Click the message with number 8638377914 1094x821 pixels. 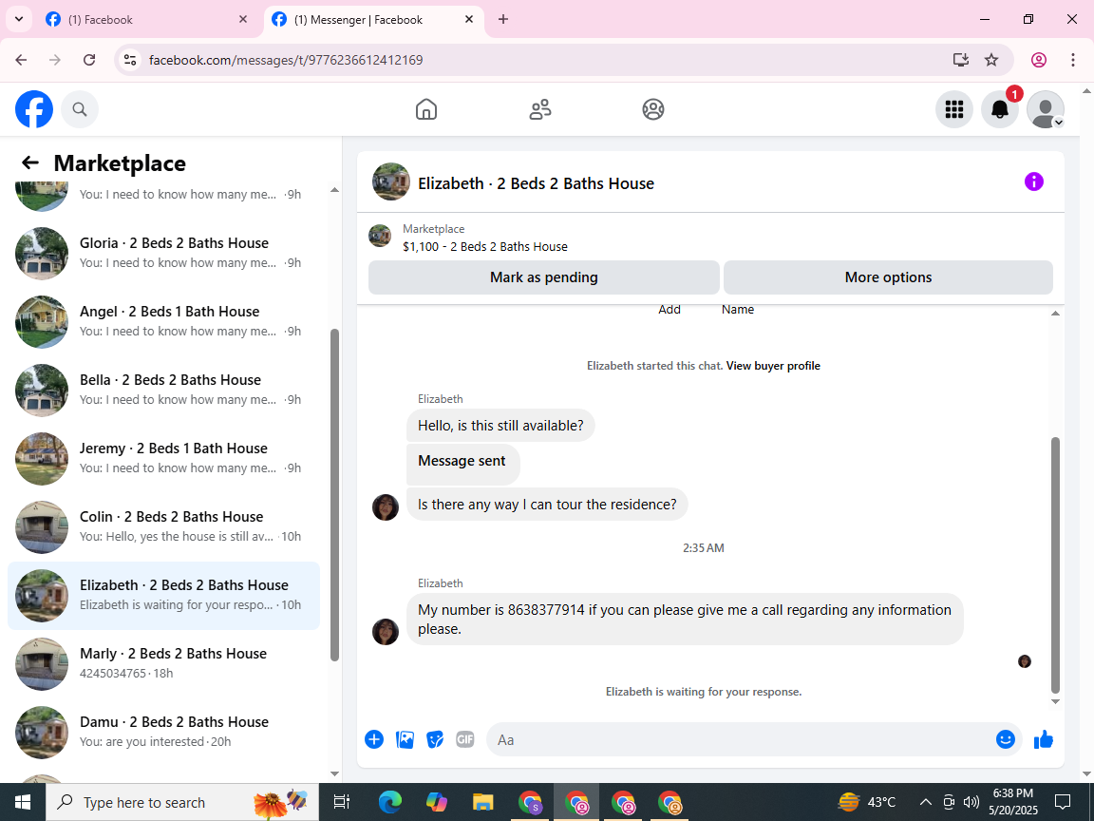pyautogui.click(x=685, y=620)
